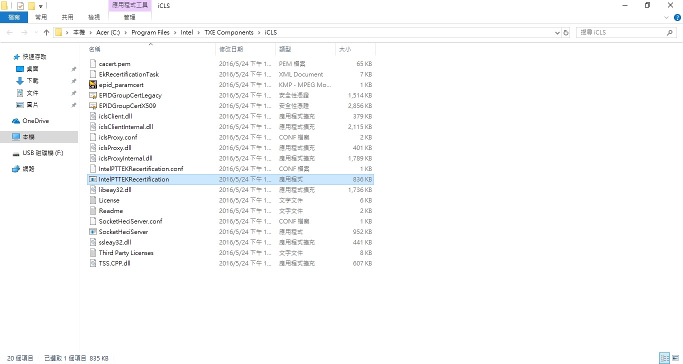683x364 pixels.
Task: Click the iclsClient.dll file icon
Action: 92,116
